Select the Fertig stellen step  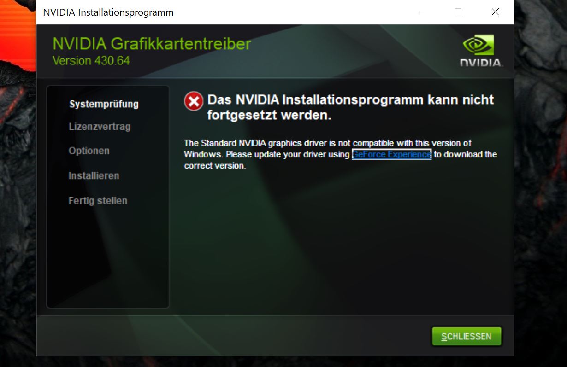click(x=98, y=201)
